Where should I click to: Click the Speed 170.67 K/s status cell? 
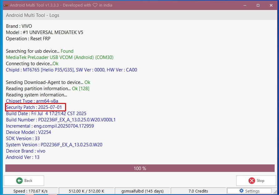pyautogui.click(x=30, y=191)
